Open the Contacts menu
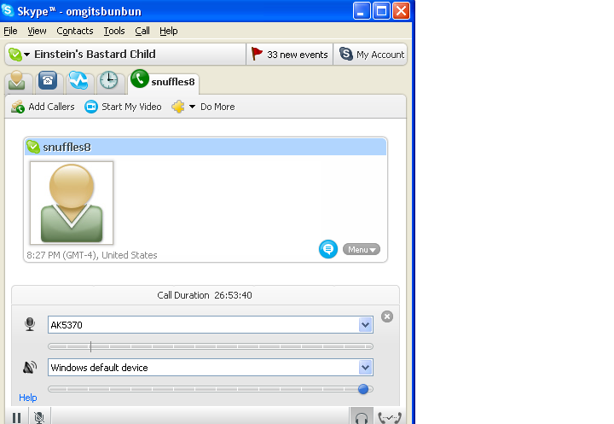614x424 pixels. point(75,31)
